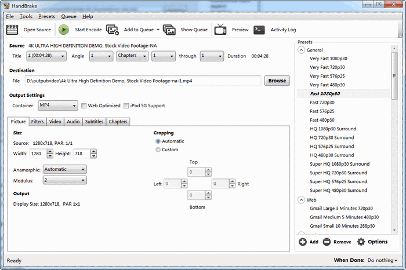Click the Options gear icon
The image size is (406, 270).
point(361,242)
